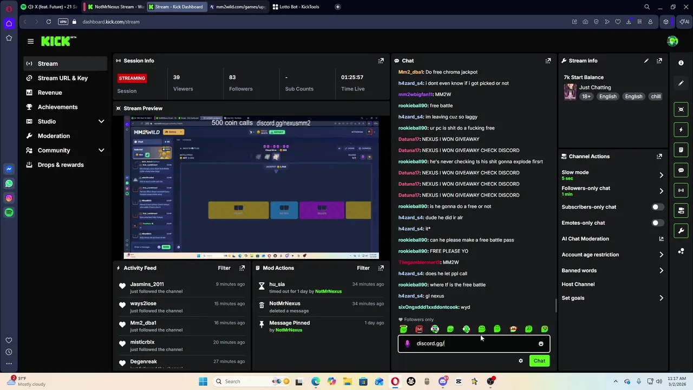Pop out the Mod Actions panel
The image size is (693, 390).
point(381,268)
